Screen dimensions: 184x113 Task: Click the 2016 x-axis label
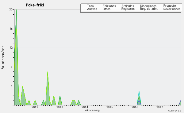pos(135,107)
